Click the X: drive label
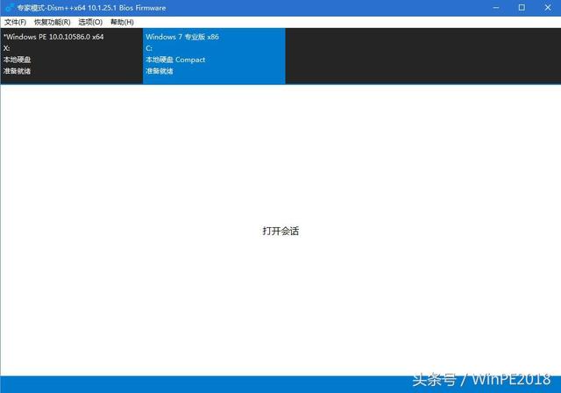 [x=7, y=48]
